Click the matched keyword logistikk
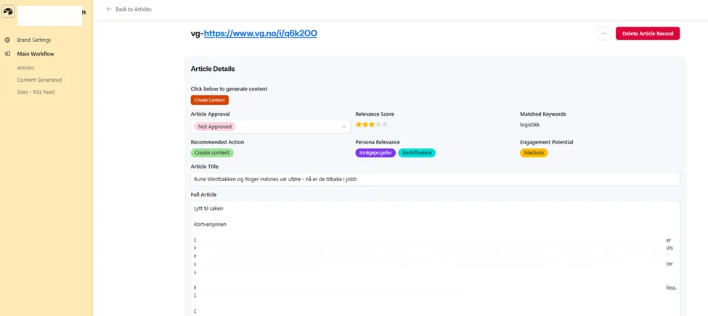Screen dimensions: 708x316 tap(529, 125)
